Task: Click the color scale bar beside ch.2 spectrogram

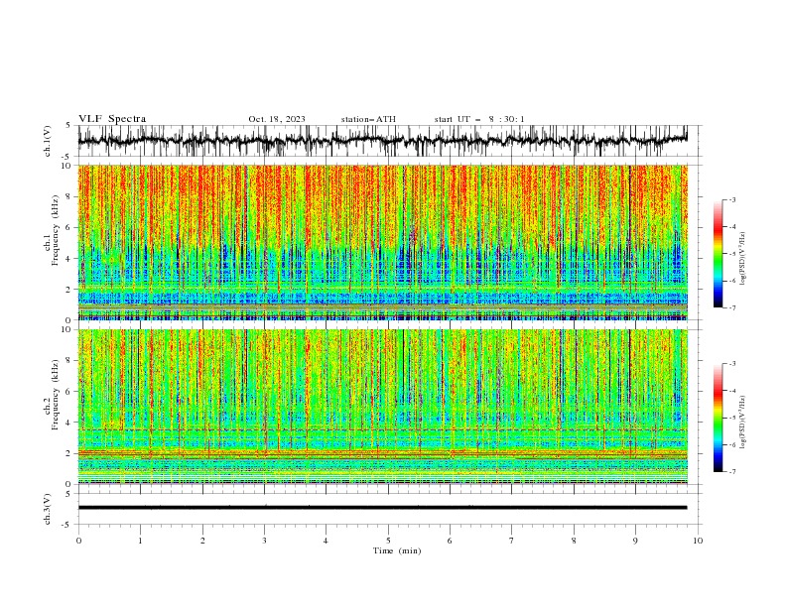Action: pyautogui.click(x=718, y=418)
